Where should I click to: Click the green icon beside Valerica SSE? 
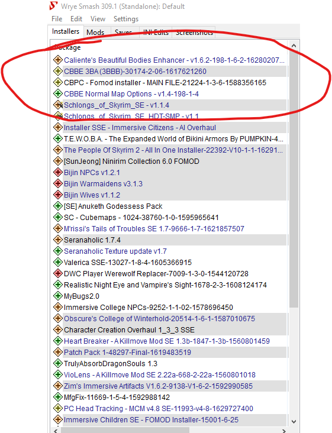(x=58, y=262)
